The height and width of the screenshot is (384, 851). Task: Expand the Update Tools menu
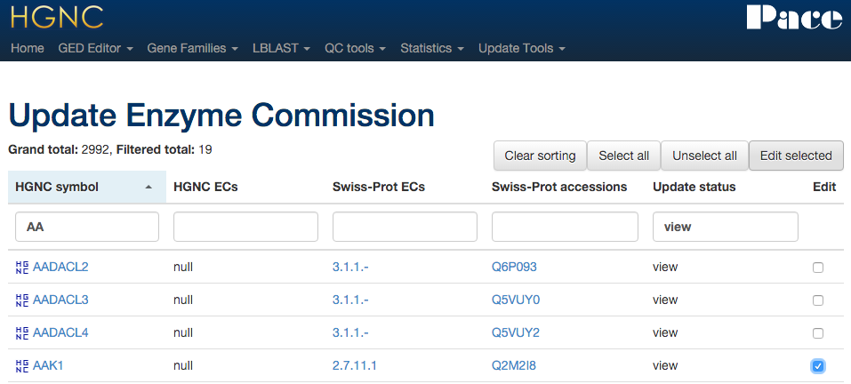pyautogui.click(x=521, y=48)
